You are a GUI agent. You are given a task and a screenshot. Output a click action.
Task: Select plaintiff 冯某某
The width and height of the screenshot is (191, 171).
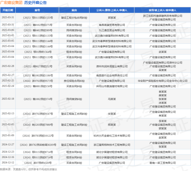click(112, 99)
